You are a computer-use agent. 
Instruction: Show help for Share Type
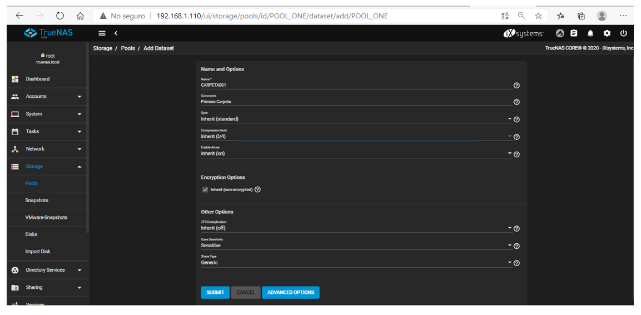click(x=516, y=263)
